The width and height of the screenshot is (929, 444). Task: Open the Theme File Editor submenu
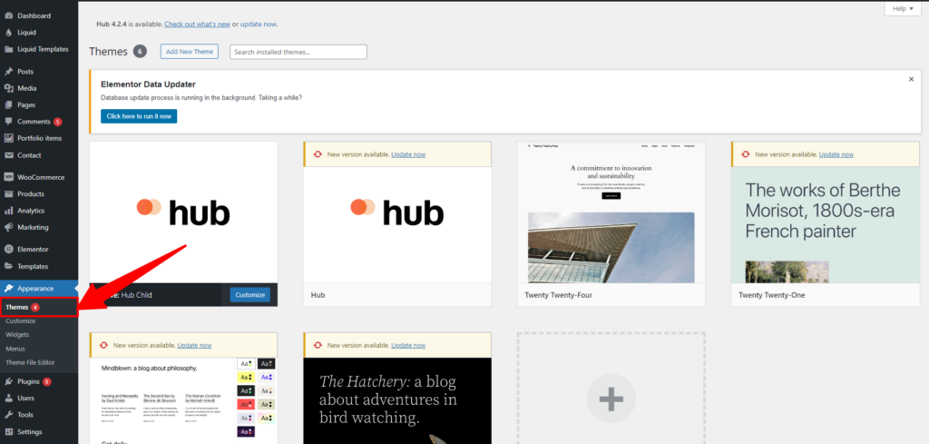coord(30,362)
